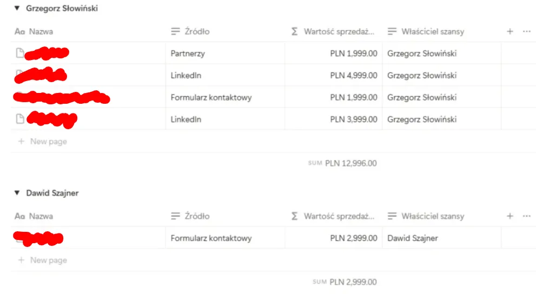
Task: Open Źródło column header in Grzegorz Słowiński table
Action: point(197,31)
